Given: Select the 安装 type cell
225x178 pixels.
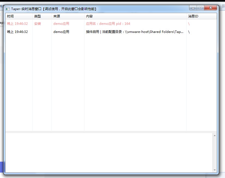Looking at the screenshot, I should pos(38,24).
